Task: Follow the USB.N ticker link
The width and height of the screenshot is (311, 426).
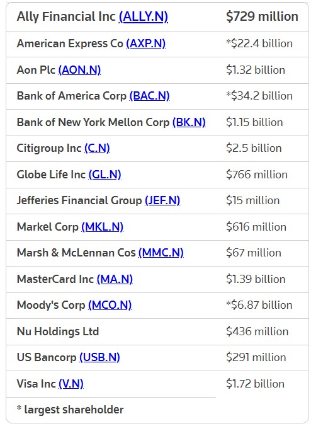Action: [99, 357]
